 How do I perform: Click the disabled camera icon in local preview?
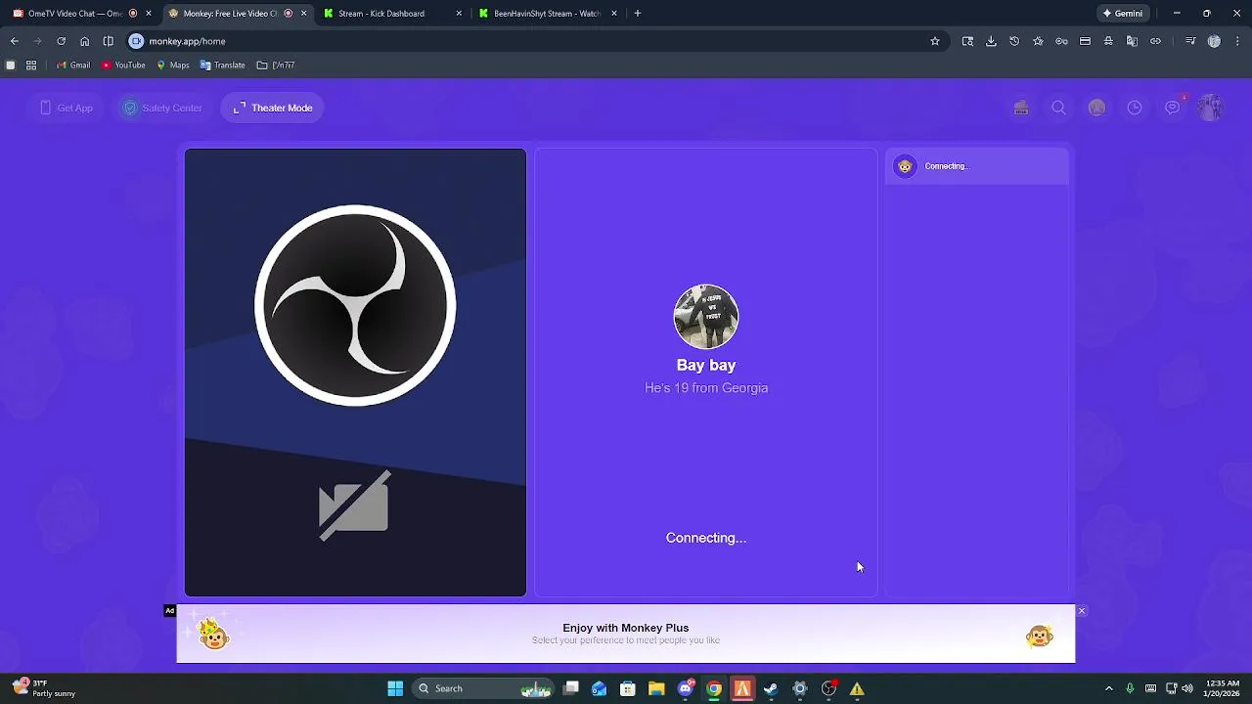354,506
